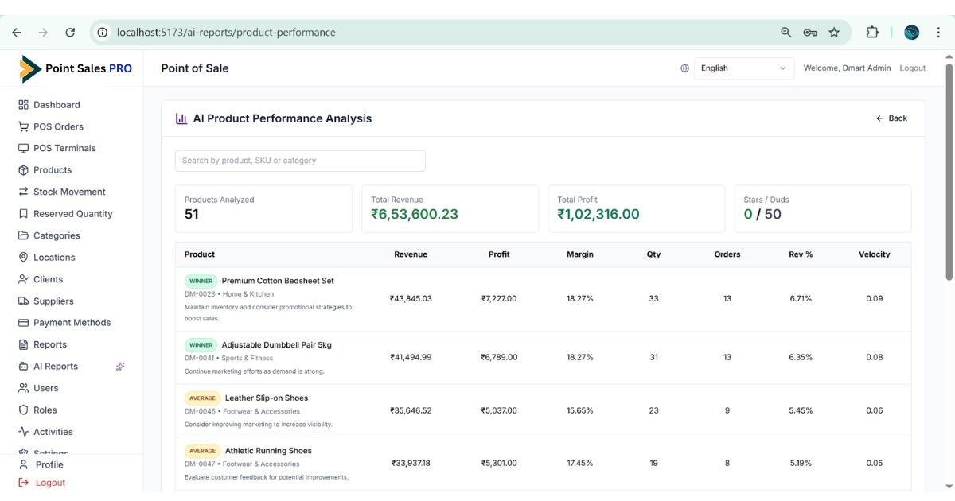
Task: Click the Profile person icon
Action: (23, 464)
